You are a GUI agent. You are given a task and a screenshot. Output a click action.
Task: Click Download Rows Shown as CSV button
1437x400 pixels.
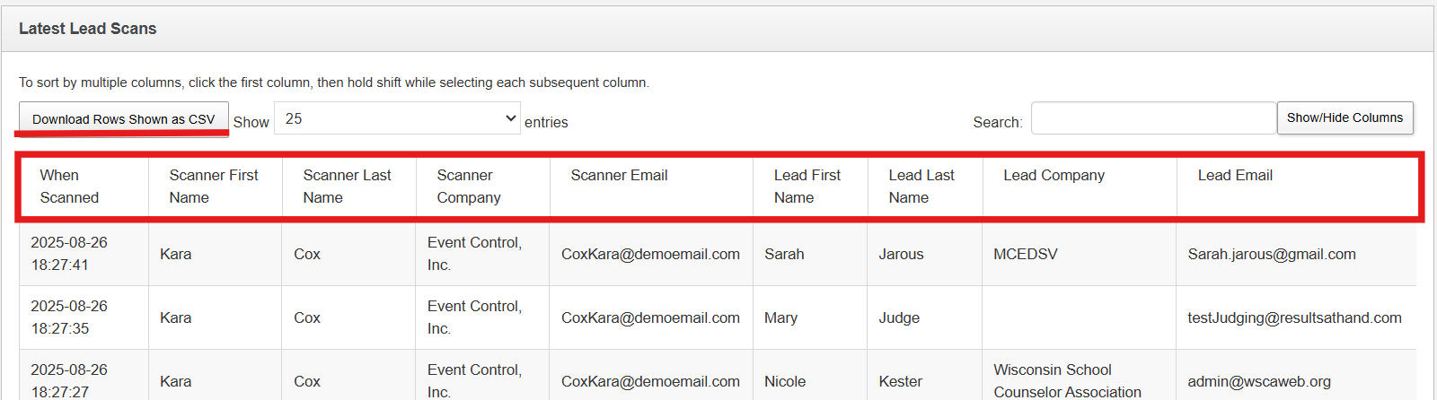[124, 119]
